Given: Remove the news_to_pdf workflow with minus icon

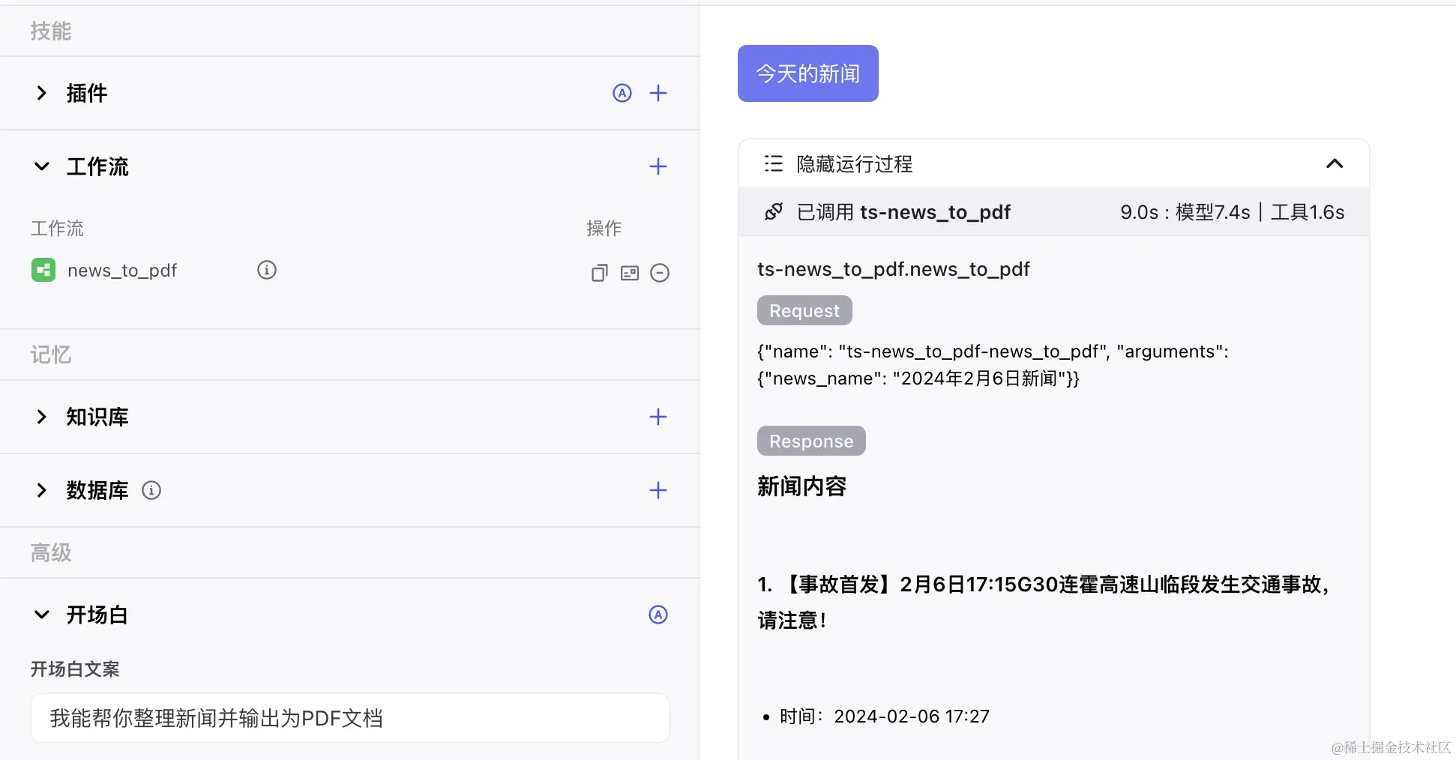Looking at the screenshot, I should pos(660,273).
